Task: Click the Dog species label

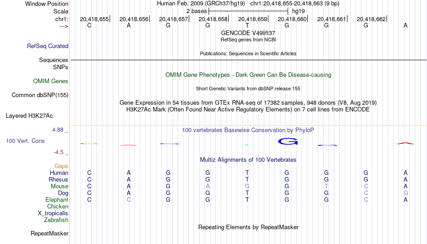Action: pyautogui.click(x=63, y=193)
